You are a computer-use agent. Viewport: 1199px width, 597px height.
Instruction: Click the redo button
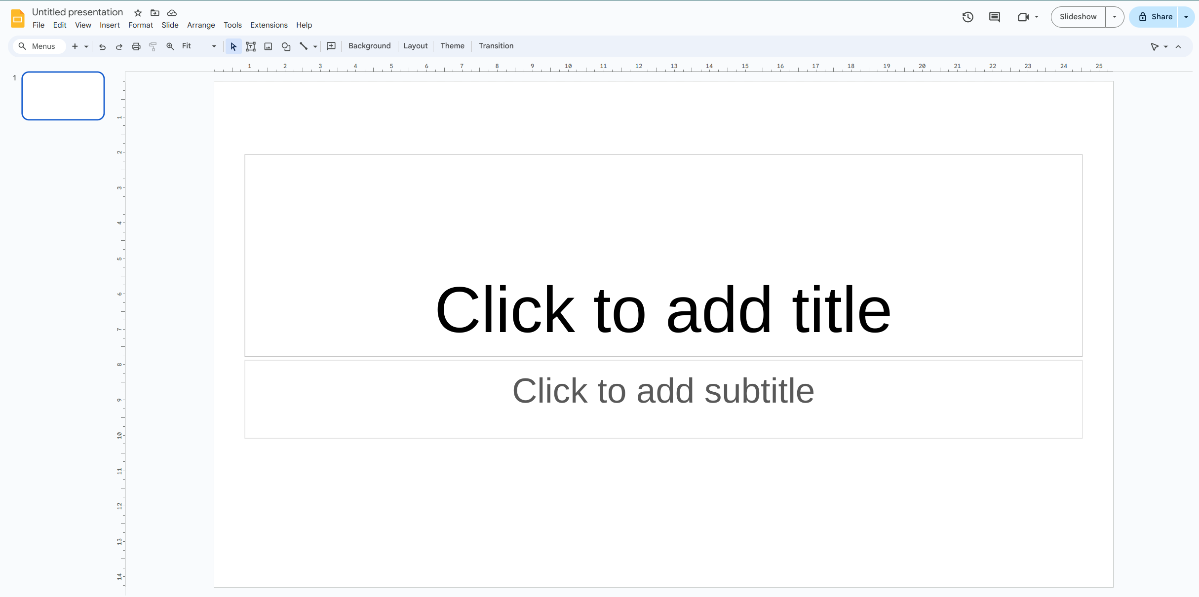[x=118, y=45]
